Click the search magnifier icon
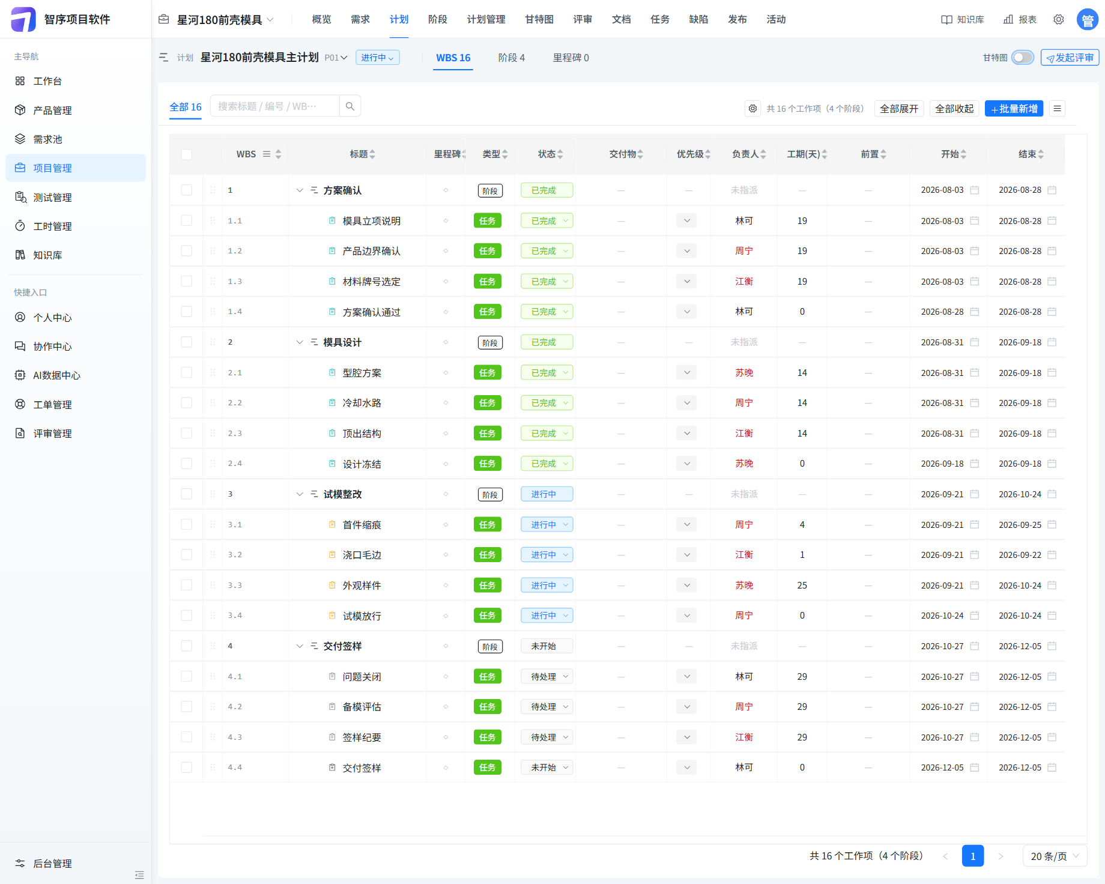1105x884 pixels. click(350, 106)
